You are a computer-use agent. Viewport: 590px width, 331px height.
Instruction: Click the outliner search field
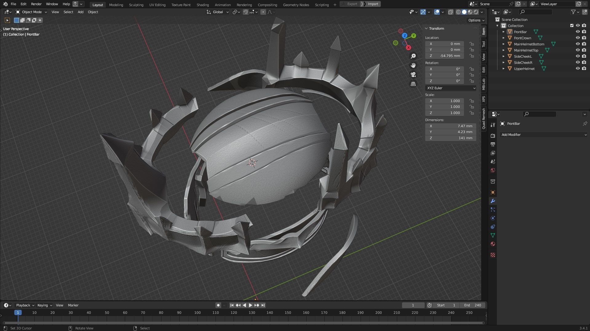535,12
